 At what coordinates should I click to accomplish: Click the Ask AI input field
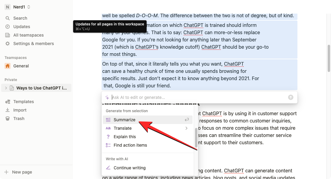point(196,97)
